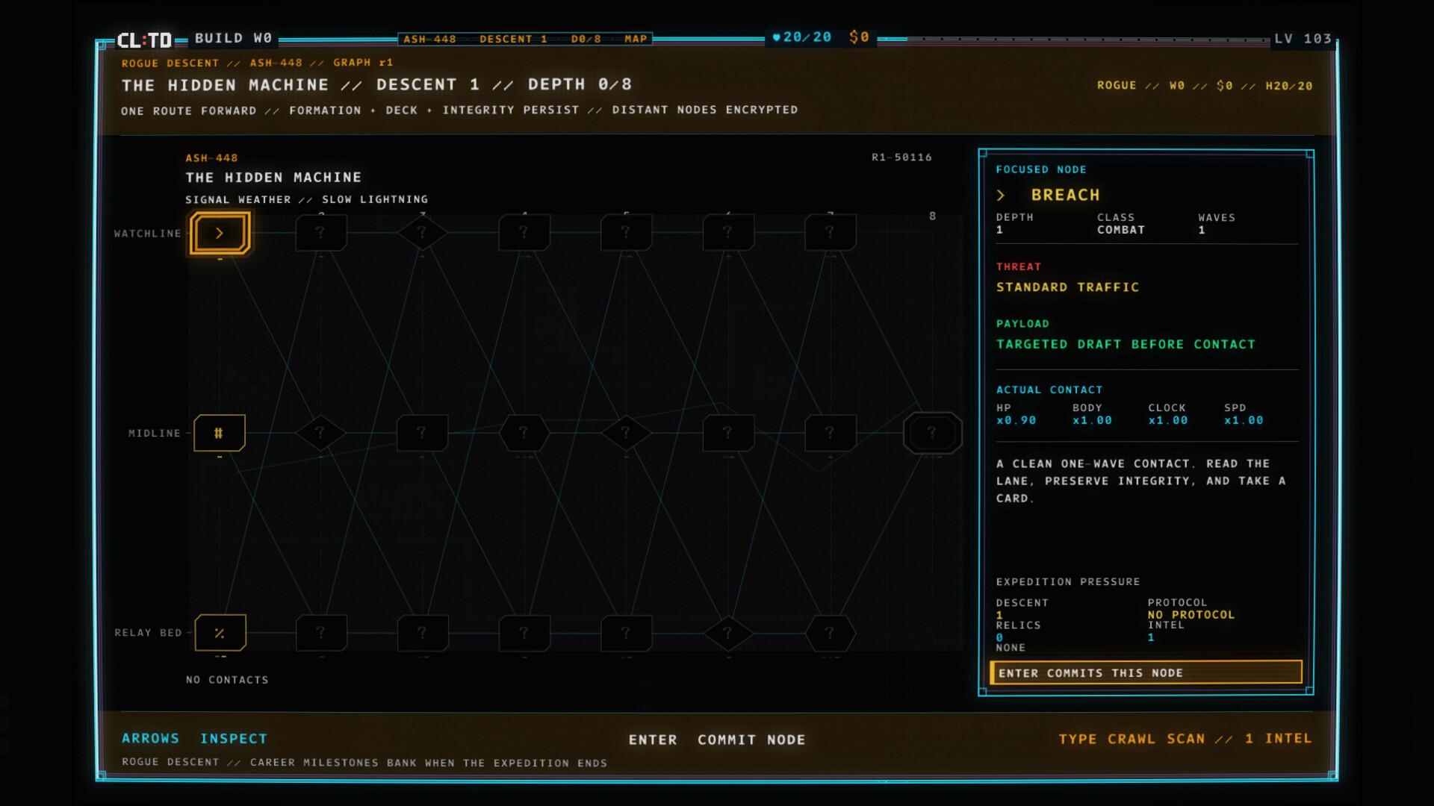Inspect the Watchline unknown node at depth 4
The height and width of the screenshot is (806, 1434).
coord(524,233)
